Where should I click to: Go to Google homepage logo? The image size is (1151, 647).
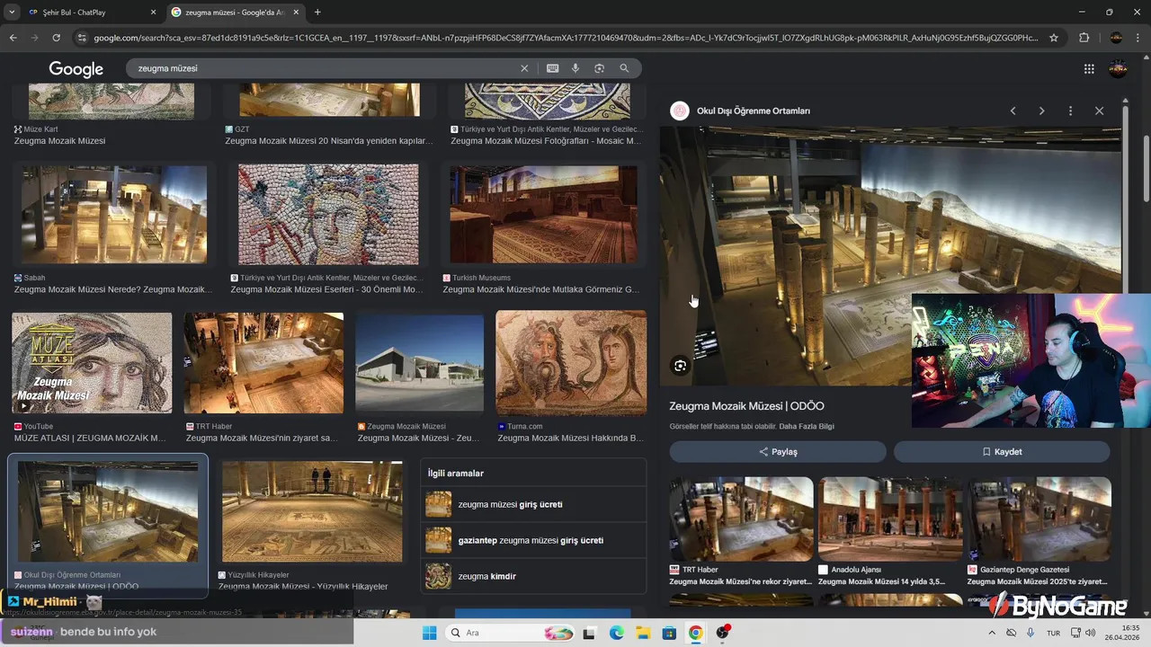(76, 69)
